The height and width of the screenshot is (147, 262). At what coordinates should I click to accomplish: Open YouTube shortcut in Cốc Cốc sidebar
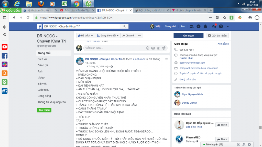point(5,47)
